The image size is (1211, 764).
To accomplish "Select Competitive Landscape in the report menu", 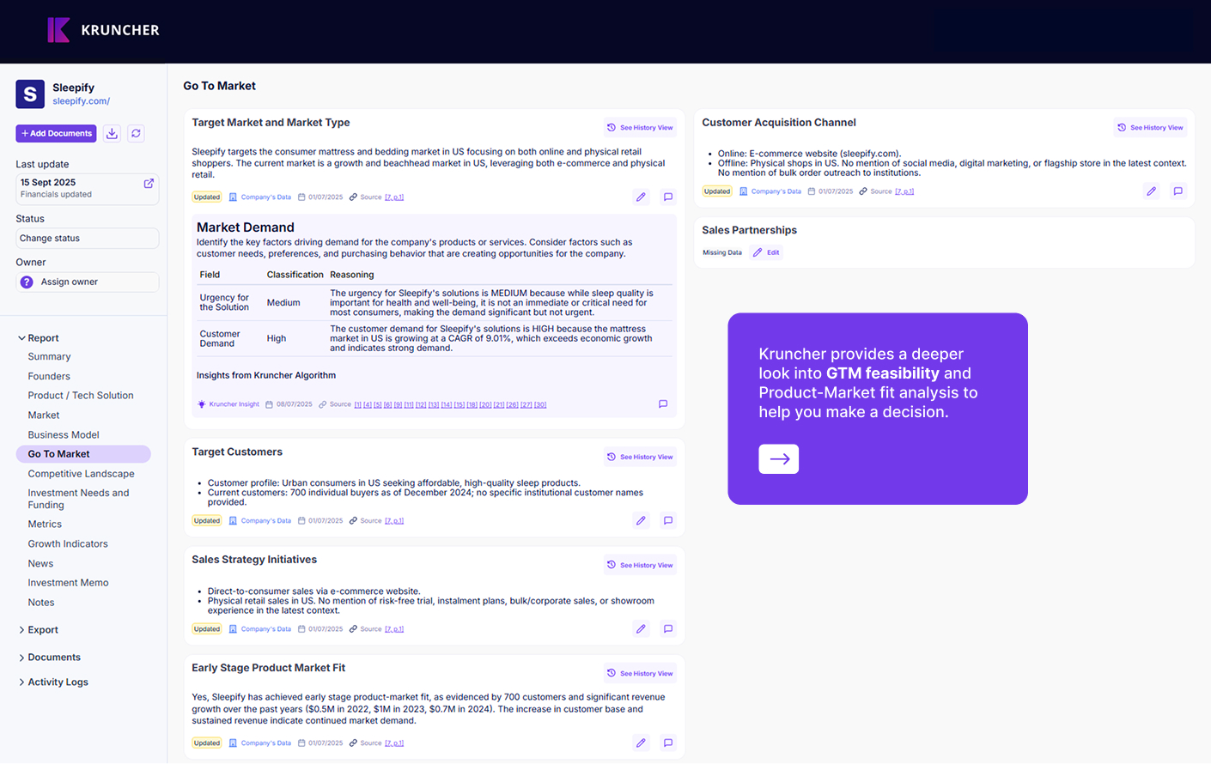I will [81, 474].
